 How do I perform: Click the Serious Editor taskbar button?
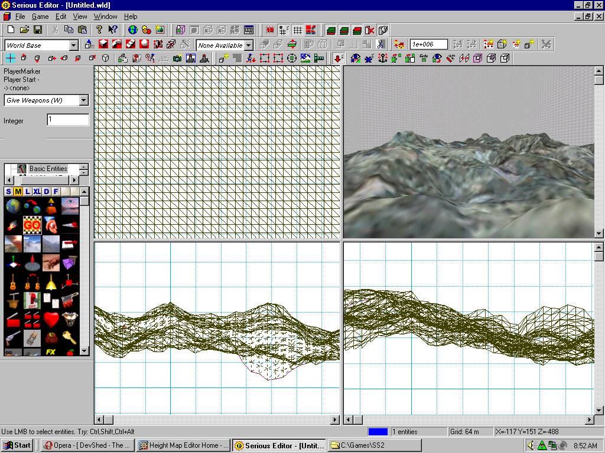(x=279, y=445)
